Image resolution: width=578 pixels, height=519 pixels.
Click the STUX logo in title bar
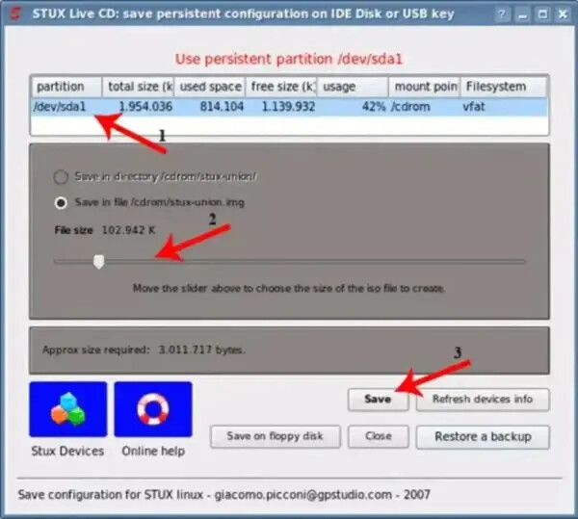15,14
